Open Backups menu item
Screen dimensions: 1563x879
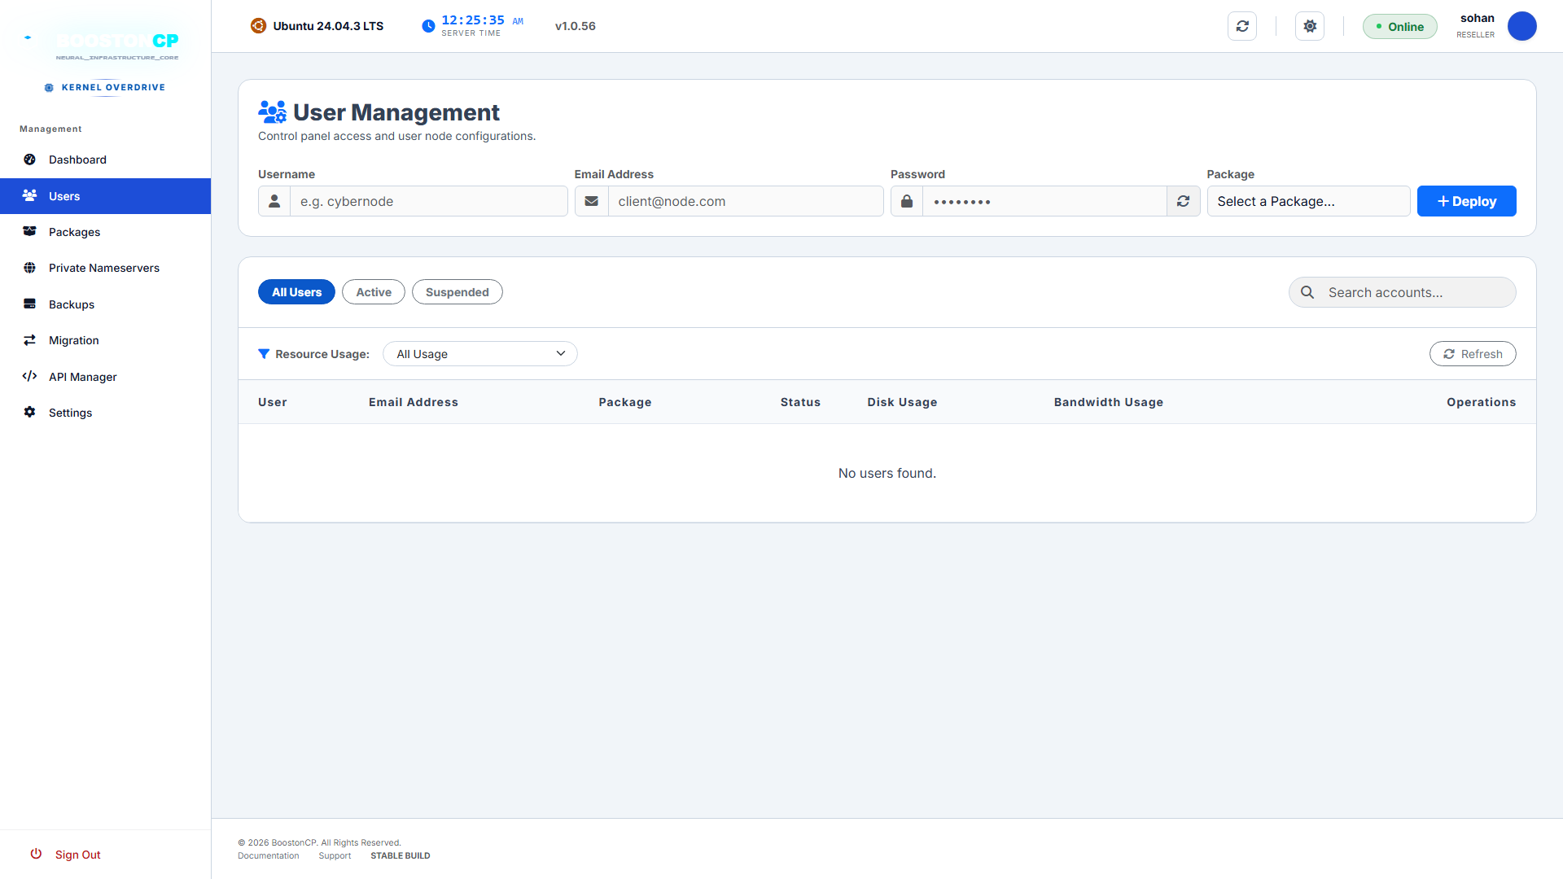(x=106, y=304)
